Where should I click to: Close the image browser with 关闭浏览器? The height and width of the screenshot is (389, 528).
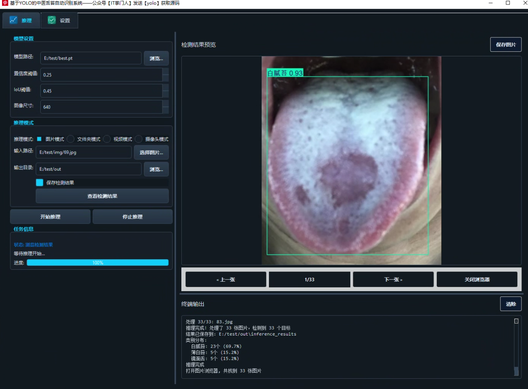[477, 280]
